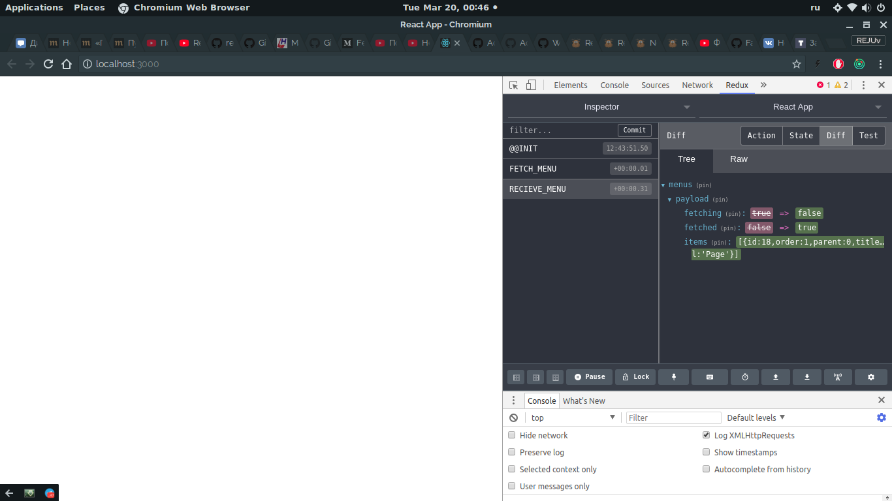Select the third monitor position grid icon

[x=555, y=377]
